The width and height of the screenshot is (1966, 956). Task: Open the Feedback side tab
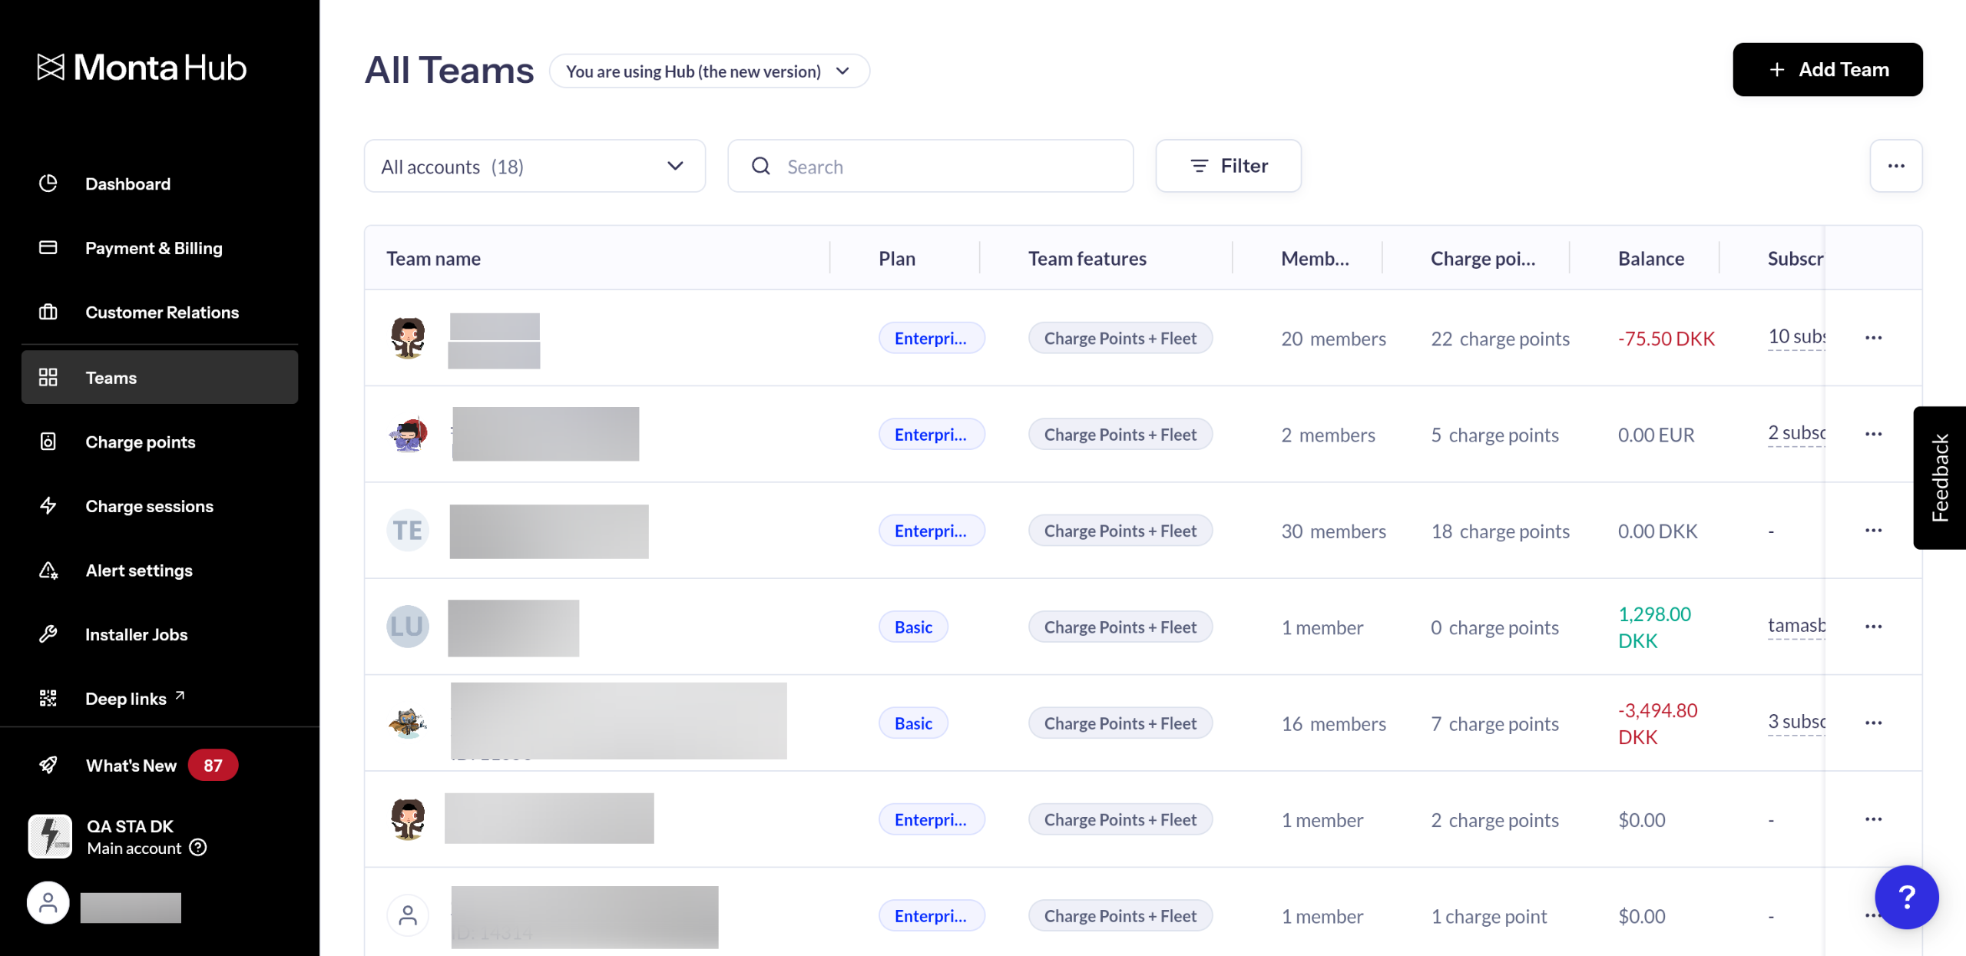coord(1940,477)
